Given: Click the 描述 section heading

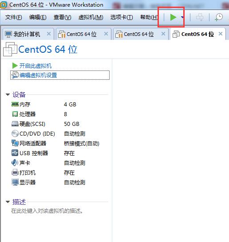Looking at the screenshot, I should pyautogui.click(x=19, y=202).
